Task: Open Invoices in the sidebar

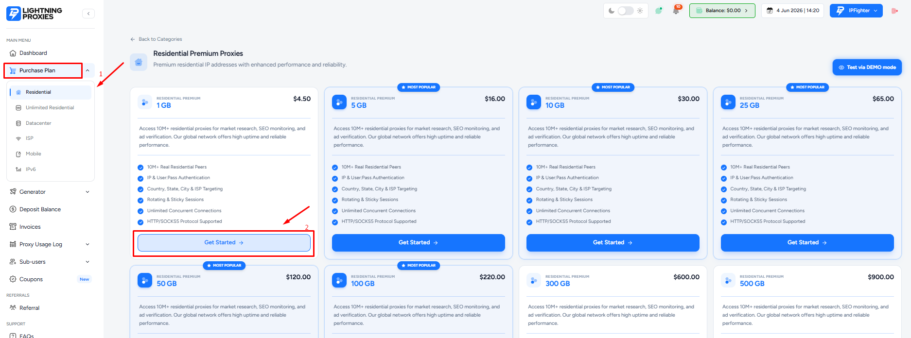Action: [30, 227]
